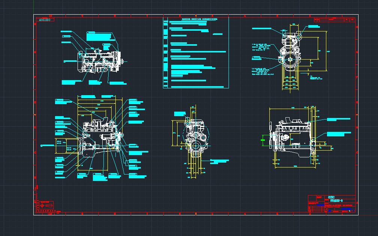This screenshot has height=236, width=378.
Task: Select the engine service connections table heading
Action: tap(199, 18)
